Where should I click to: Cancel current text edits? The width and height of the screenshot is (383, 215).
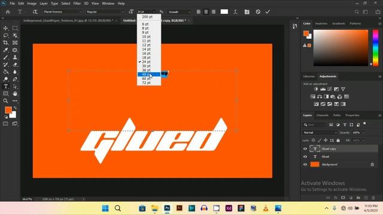coord(258,12)
